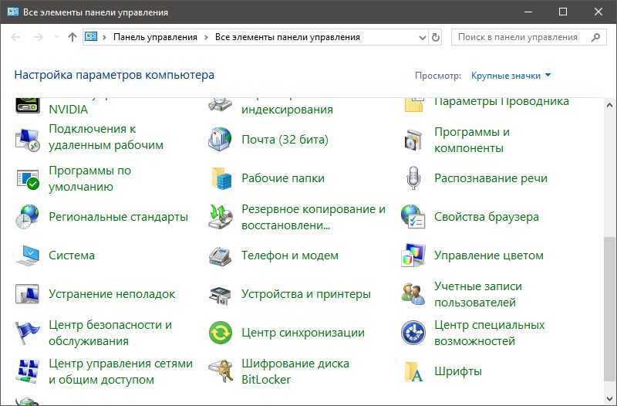Click the Control Panel icon in title bar
This screenshot has width=617, height=406.
pyautogui.click(x=13, y=12)
